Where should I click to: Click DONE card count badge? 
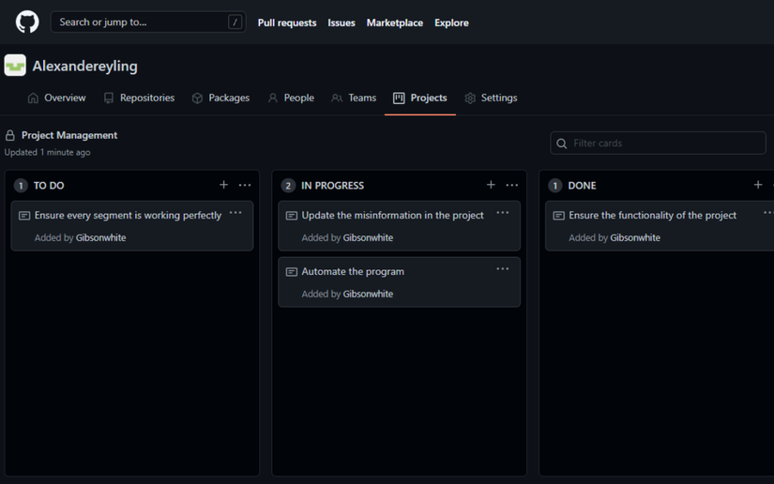tap(554, 186)
